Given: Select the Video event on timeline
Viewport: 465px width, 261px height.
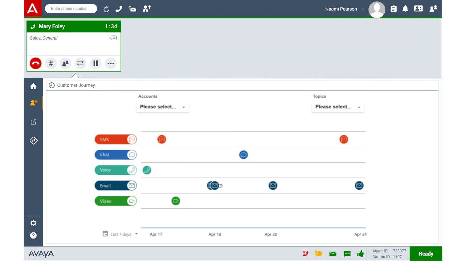Looking at the screenshot, I should point(175,201).
